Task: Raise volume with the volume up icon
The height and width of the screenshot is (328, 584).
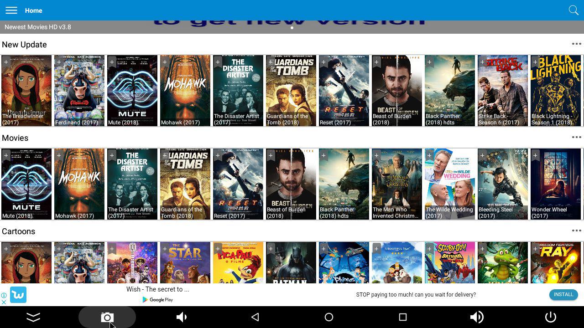Action: pyautogui.click(x=477, y=317)
